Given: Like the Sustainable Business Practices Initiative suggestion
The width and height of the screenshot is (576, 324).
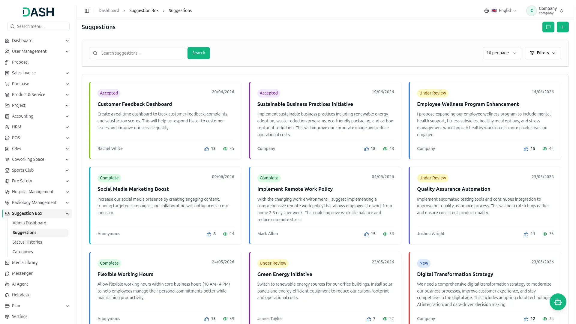Looking at the screenshot, I should [x=366, y=149].
